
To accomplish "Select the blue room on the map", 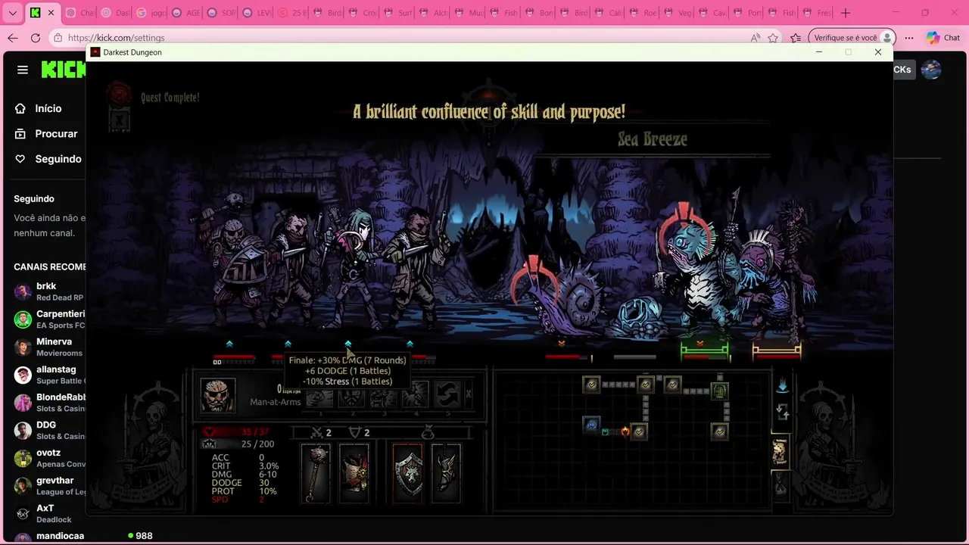I will coord(591,425).
